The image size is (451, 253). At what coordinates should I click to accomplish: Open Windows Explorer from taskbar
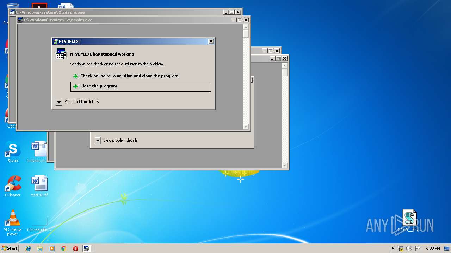coord(40,248)
